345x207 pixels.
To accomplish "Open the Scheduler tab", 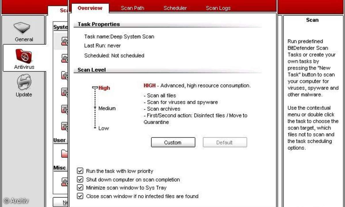I will (175, 8).
